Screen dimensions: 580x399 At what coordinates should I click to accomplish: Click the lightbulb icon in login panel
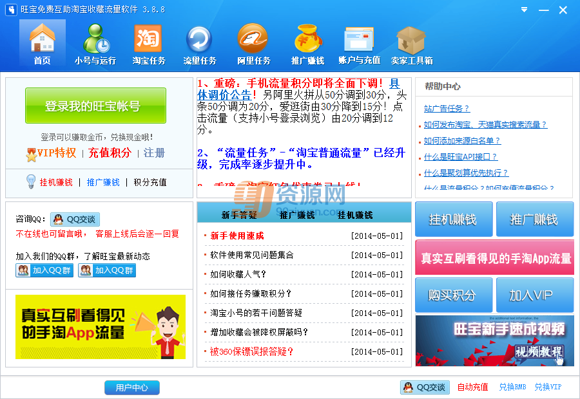pos(31,181)
